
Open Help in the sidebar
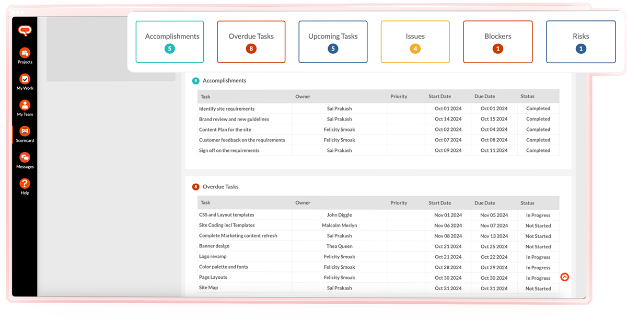[x=25, y=186]
